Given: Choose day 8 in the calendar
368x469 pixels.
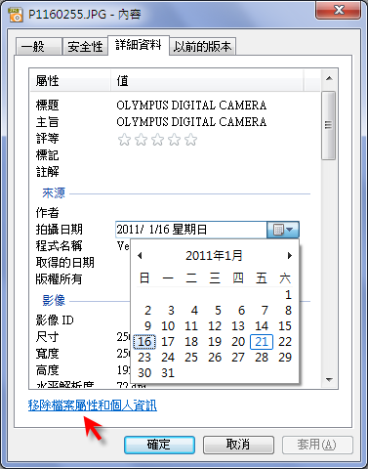Looking at the screenshot, I should tap(288, 311).
